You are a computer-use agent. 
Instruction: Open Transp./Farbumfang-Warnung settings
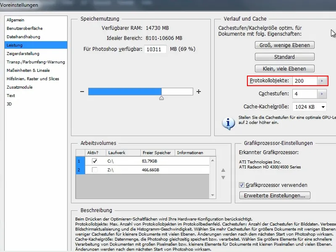(x=36, y=62)
